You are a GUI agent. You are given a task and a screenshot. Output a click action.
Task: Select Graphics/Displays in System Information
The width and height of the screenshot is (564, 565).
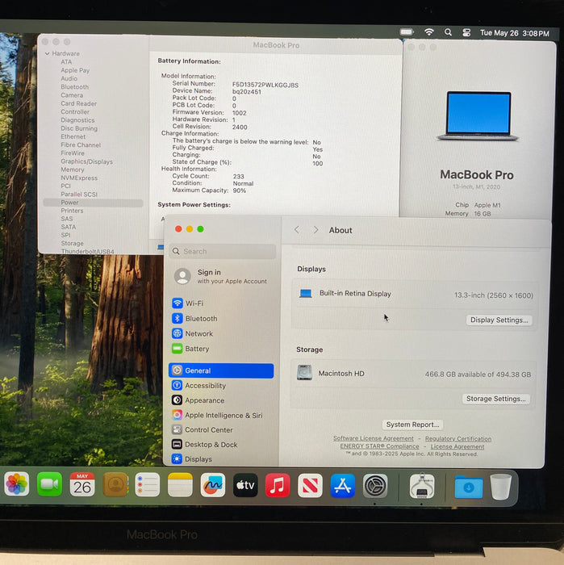click(x=87, y=161)
